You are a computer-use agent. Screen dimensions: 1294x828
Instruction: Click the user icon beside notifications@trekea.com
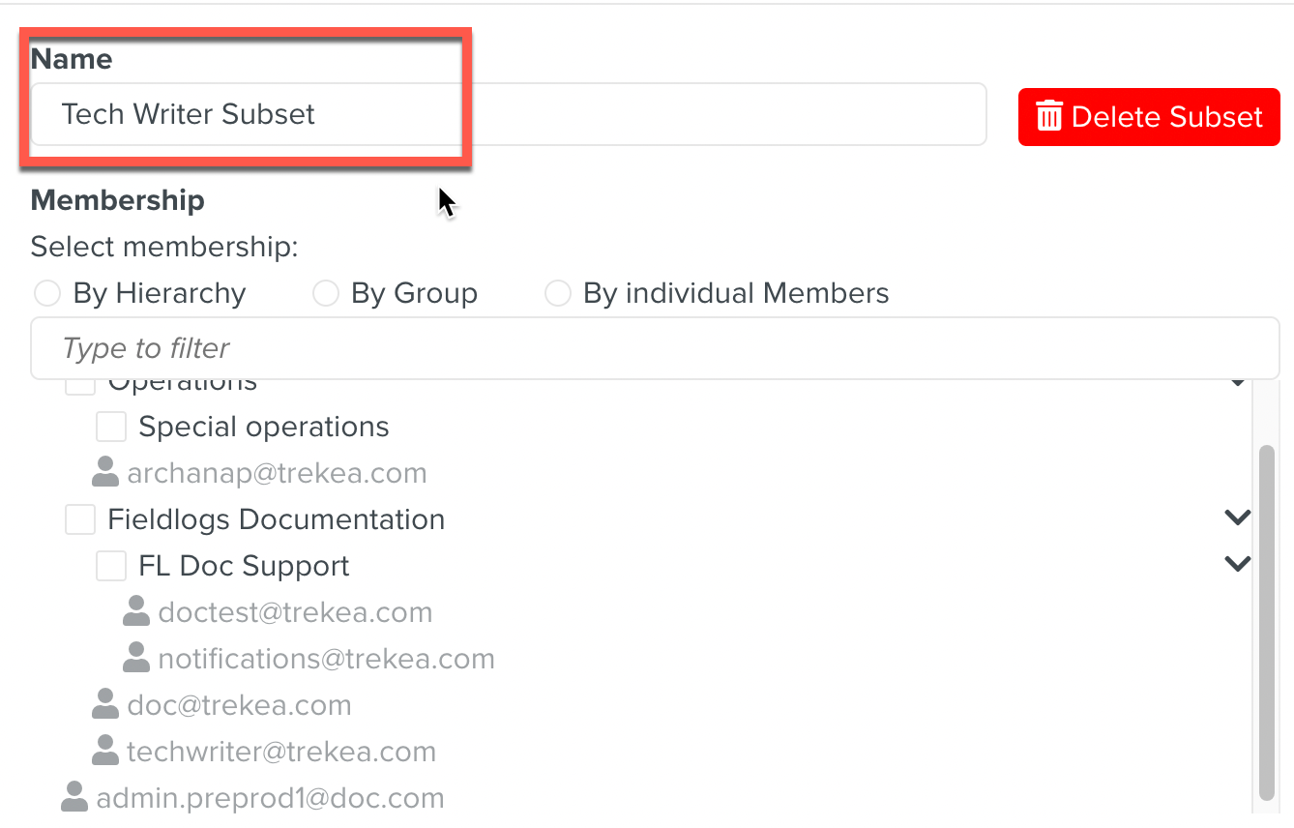pyautogui.click(x=136, y=658)
